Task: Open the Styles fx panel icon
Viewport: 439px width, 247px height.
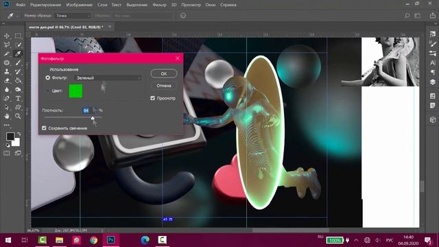Action: 433,34
